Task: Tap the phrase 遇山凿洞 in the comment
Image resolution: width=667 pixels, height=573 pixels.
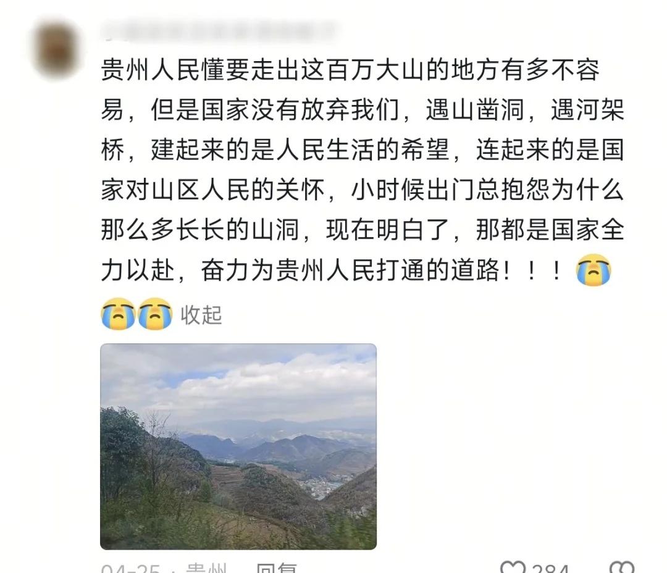Action: (474, 110)
